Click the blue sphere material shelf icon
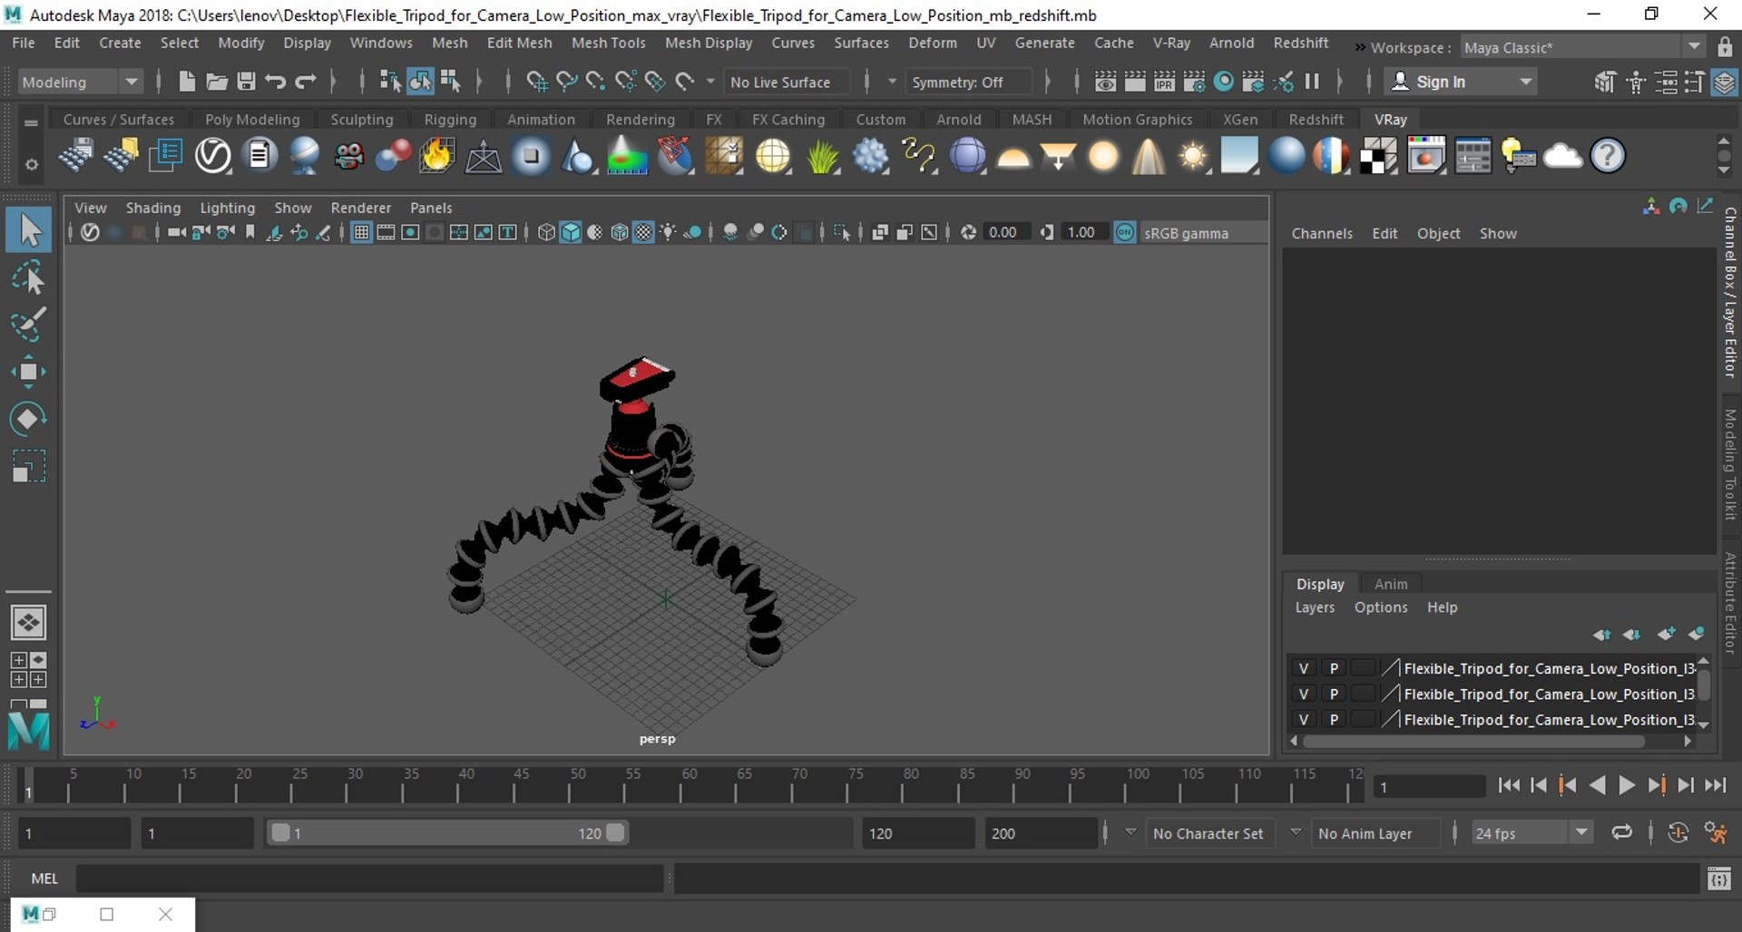 click(x=1286, y=156)
